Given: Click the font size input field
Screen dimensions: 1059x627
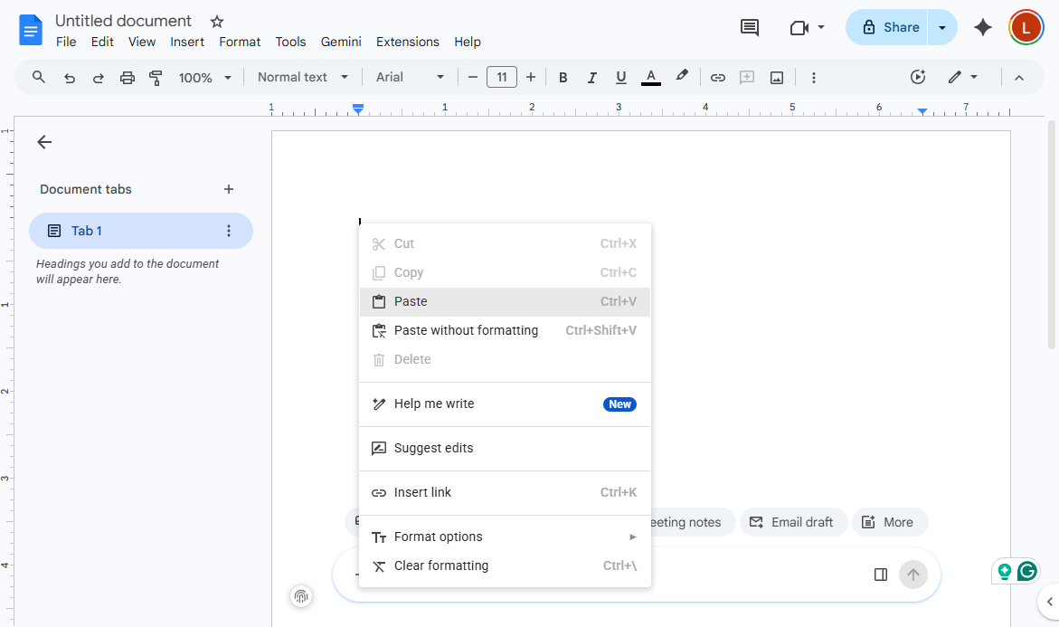Looking at the screenshot, I should (501, 77).
